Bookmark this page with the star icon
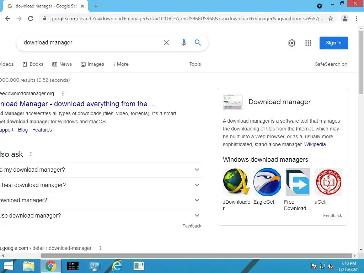Image resolution: width=364 pixels, height=273 pixels. [x=331, y=18]
